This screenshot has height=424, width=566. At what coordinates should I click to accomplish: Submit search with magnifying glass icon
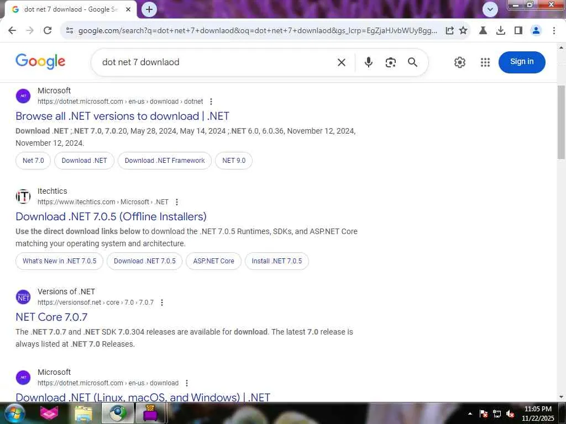[x=412, y=62]
